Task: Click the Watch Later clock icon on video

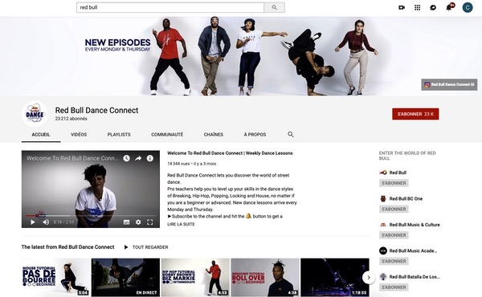Action: pyautogui.click(x=126, y=158)
